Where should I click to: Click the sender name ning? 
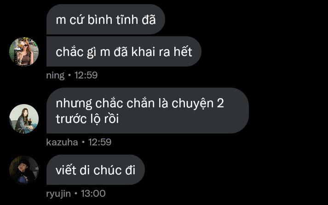[55, 75]
